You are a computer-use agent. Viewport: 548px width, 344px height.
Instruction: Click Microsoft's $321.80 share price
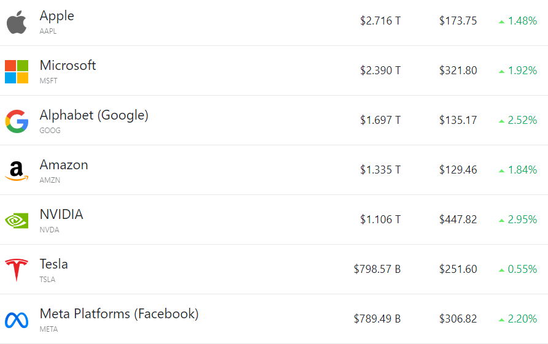coord(458,71)
